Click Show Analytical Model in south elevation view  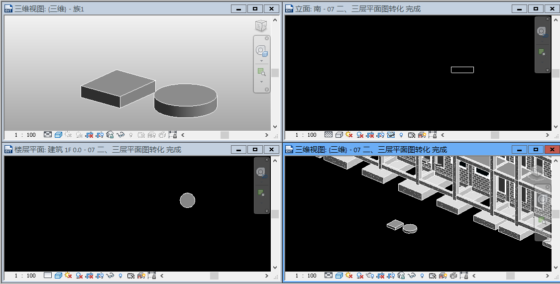click(422, 135)
